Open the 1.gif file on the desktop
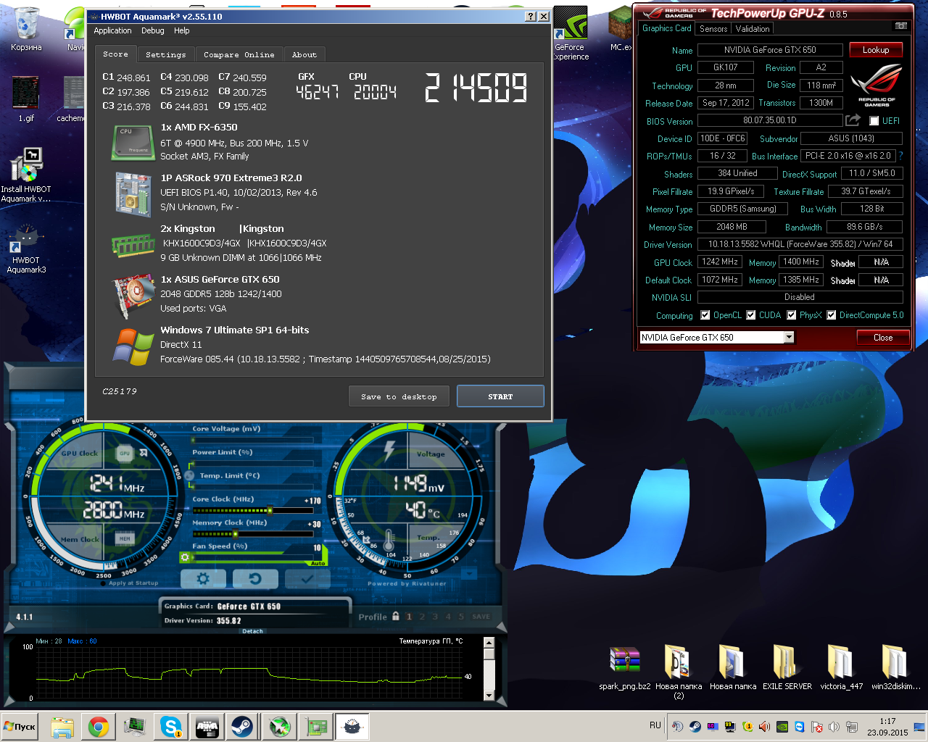This screenshot has height=742, width=928. [x=26, y=99]
